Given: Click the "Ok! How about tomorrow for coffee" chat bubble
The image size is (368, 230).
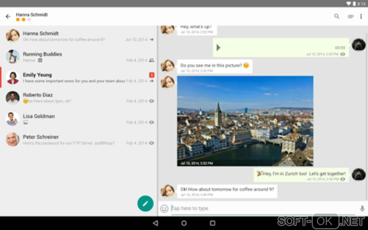Looking at the screenshot, I should [x=227, y=191].
